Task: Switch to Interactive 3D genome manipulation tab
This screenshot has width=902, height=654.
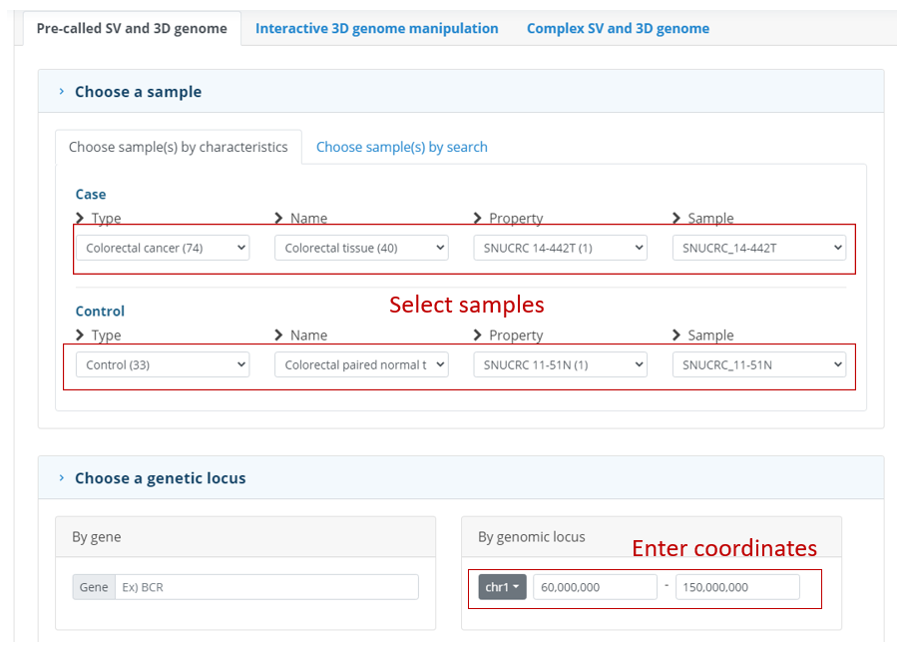Action: click(377, 28)
